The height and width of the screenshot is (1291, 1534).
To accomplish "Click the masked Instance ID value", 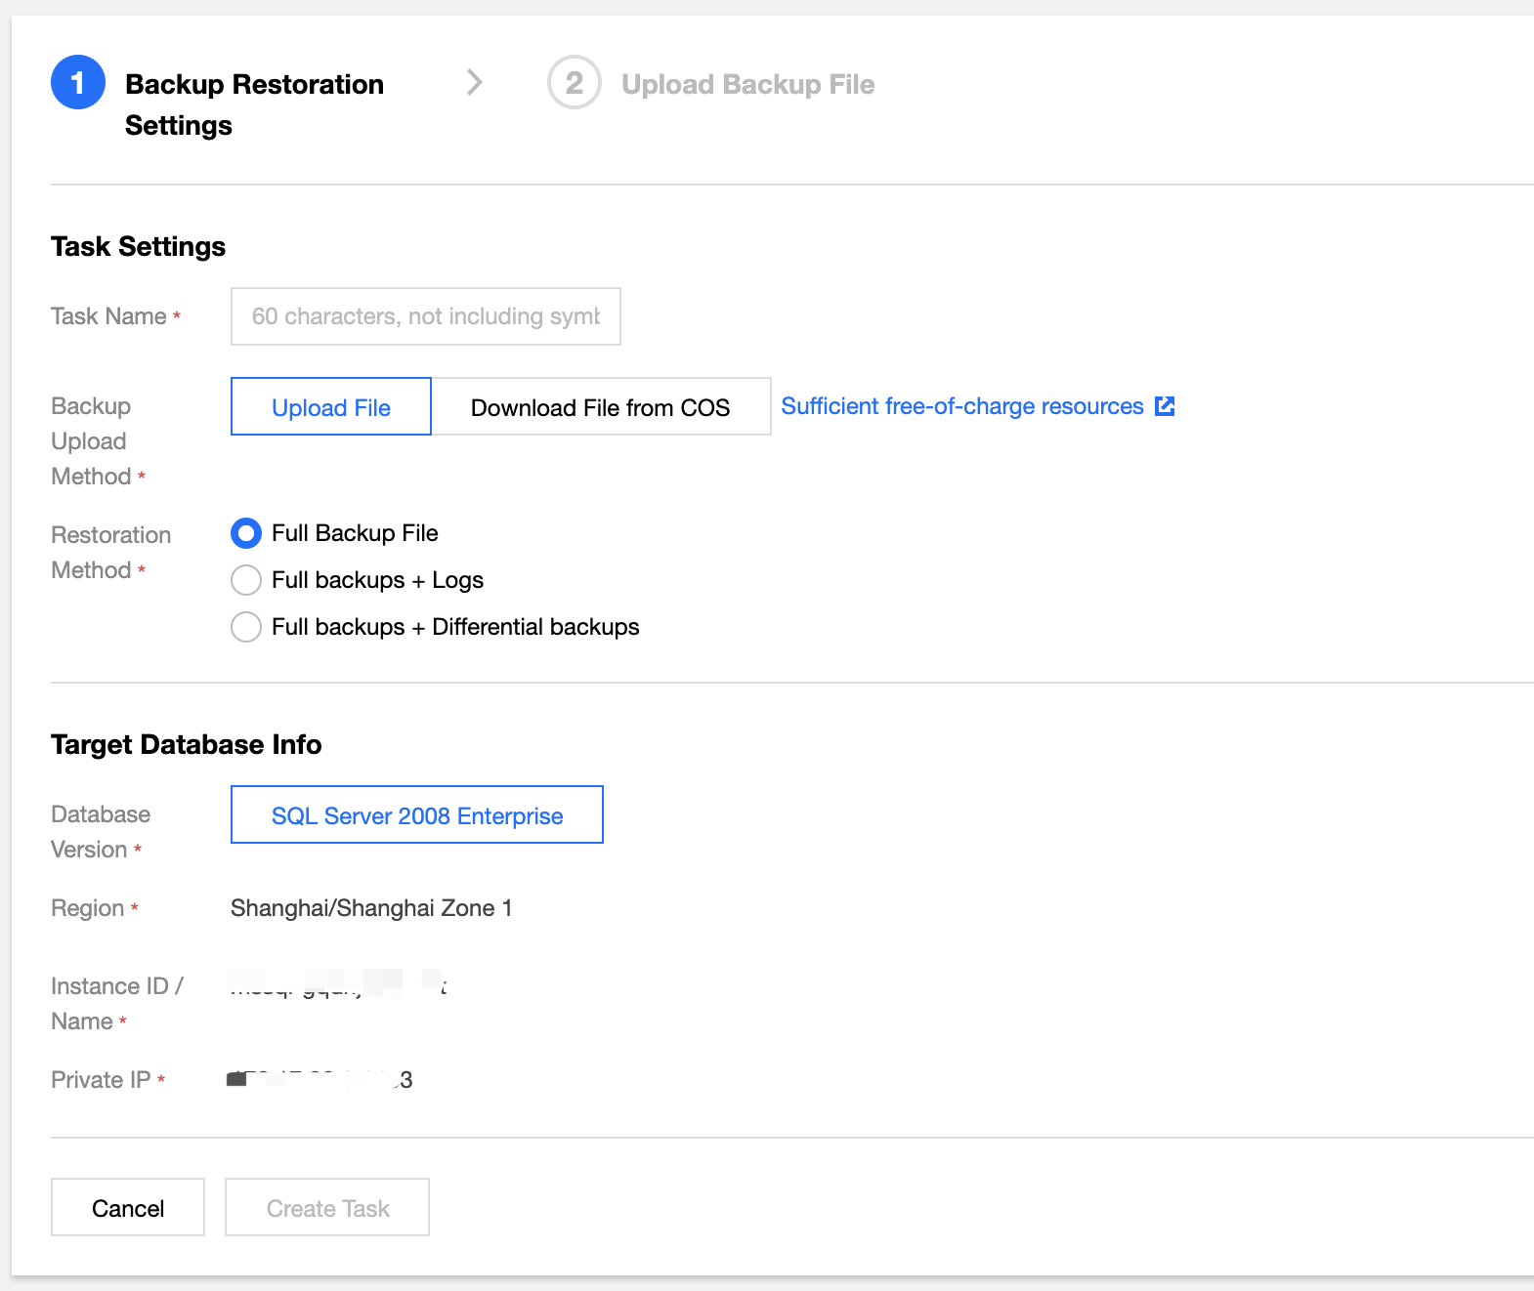I will (x=337, y=984).
